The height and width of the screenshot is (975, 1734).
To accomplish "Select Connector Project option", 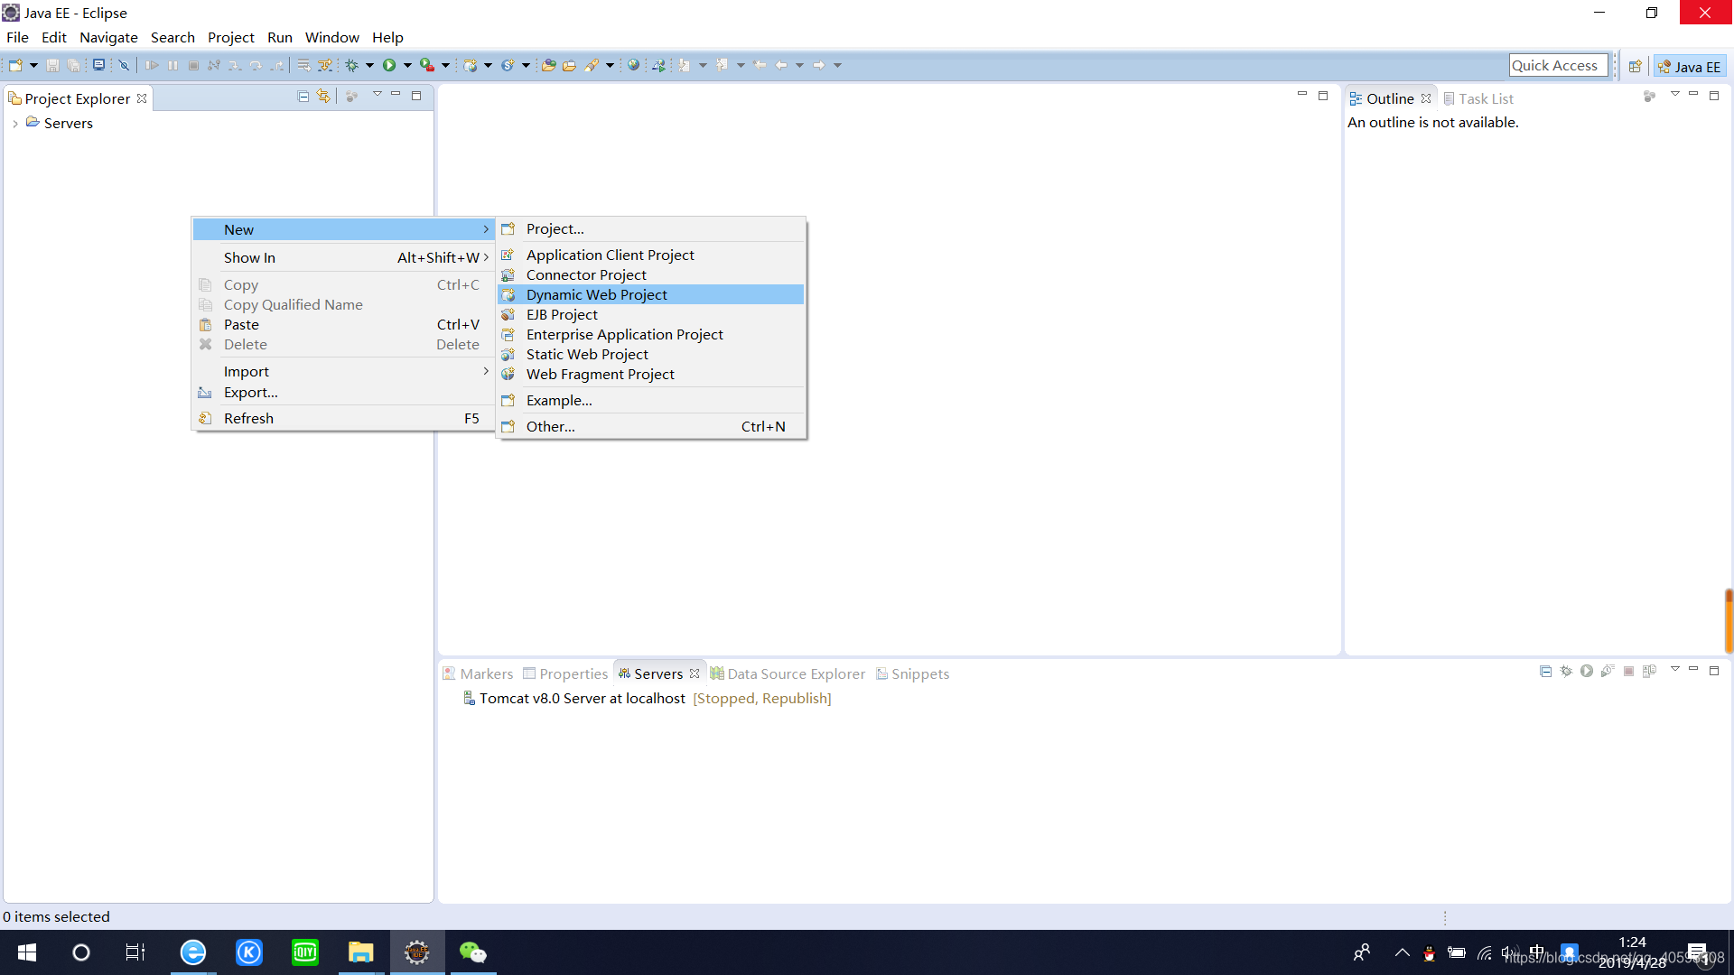I will (651, 274).
